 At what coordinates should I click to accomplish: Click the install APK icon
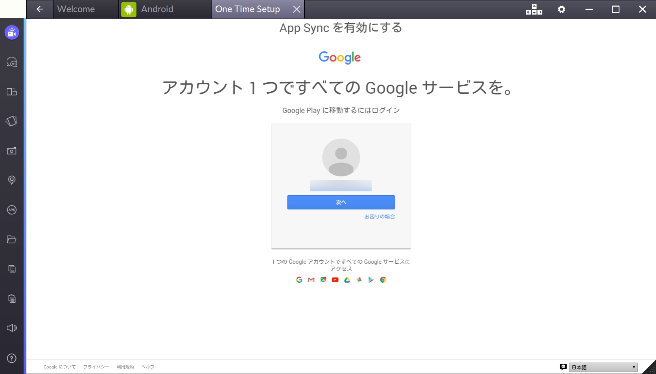[x=12, y=210]
